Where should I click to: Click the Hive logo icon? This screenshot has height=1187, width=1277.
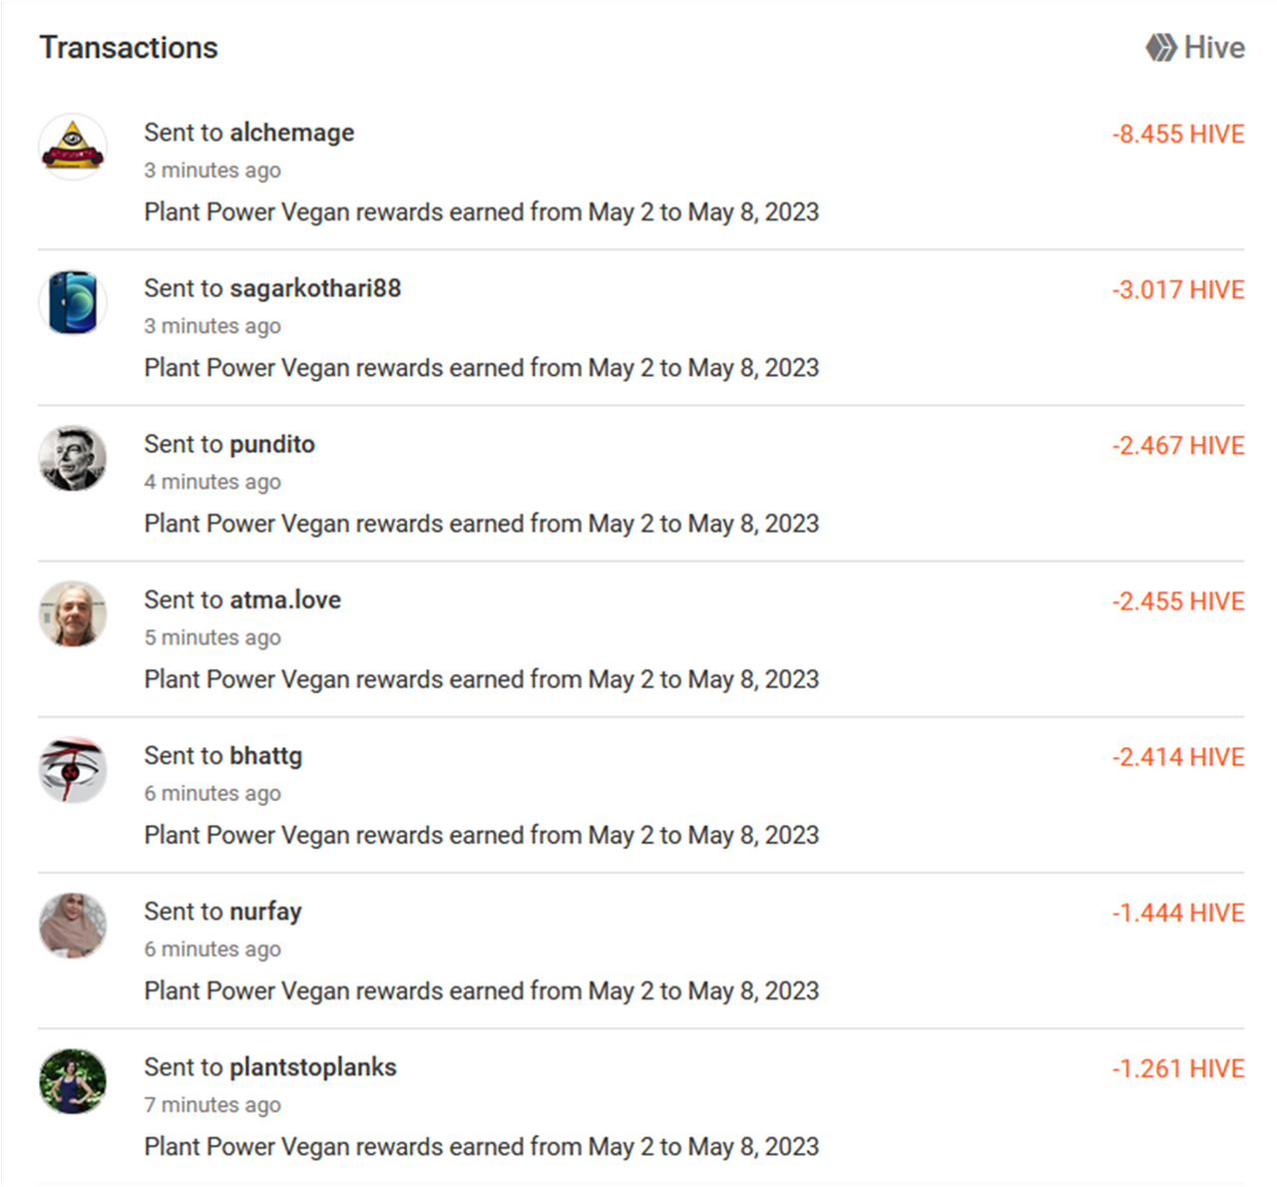pos(1160,48)
